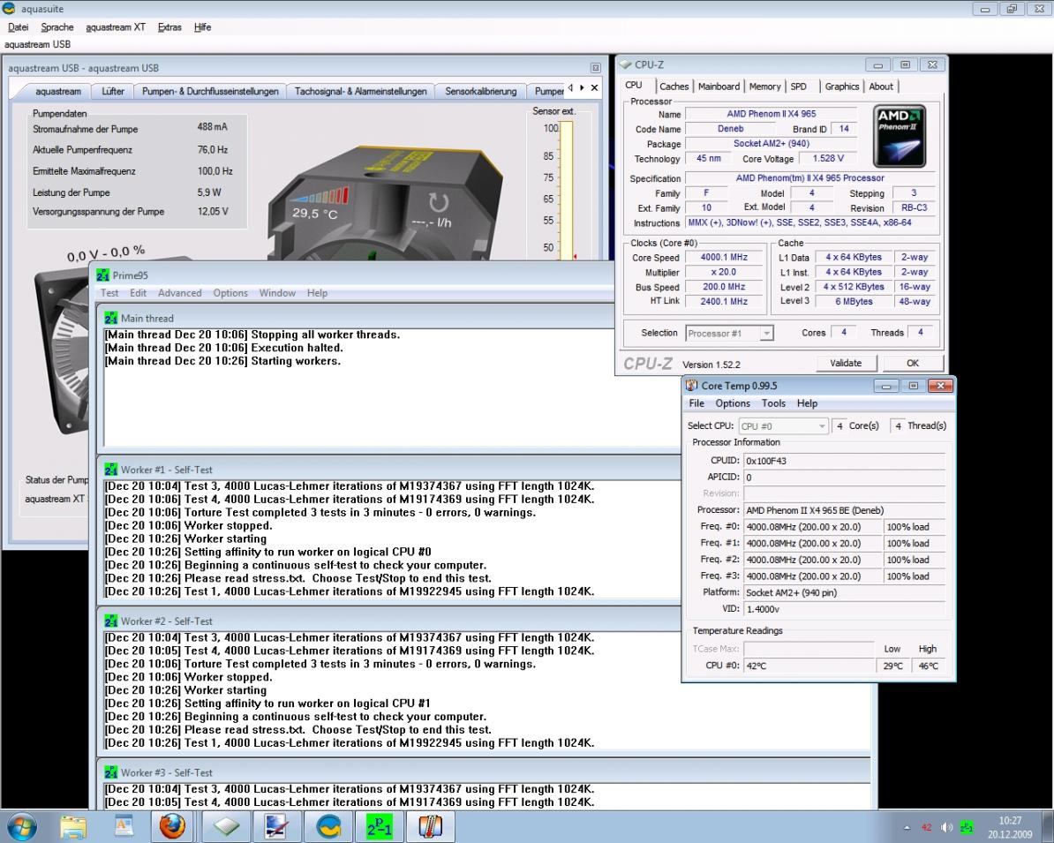Click the volume speaker tray icon
Viewport: 1054px width, 843px height.
[x=946, y=827]
